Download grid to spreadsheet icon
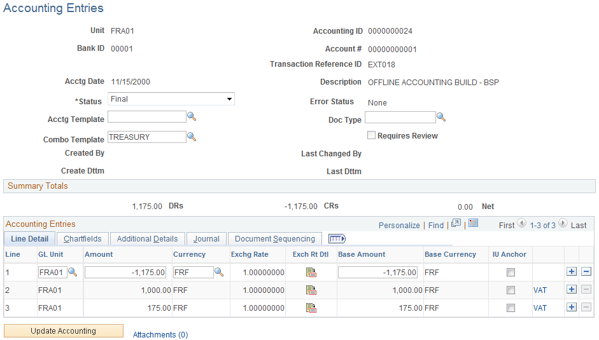The height and width of the screenshot is (340, 599). click(x=474, y=223)
